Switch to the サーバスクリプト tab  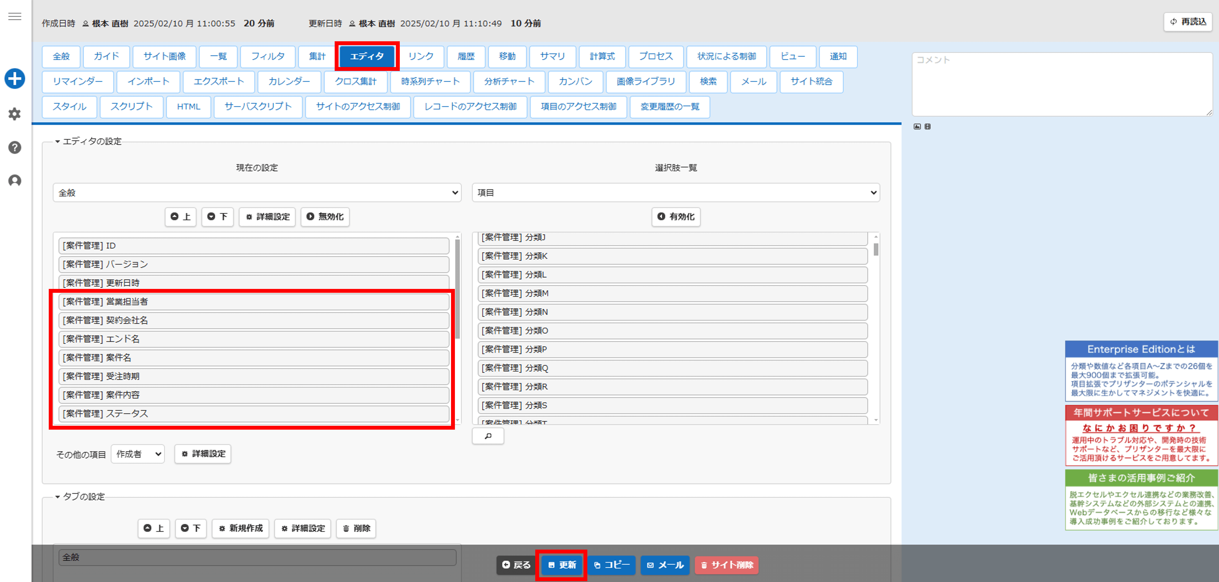tap(258, 106)
